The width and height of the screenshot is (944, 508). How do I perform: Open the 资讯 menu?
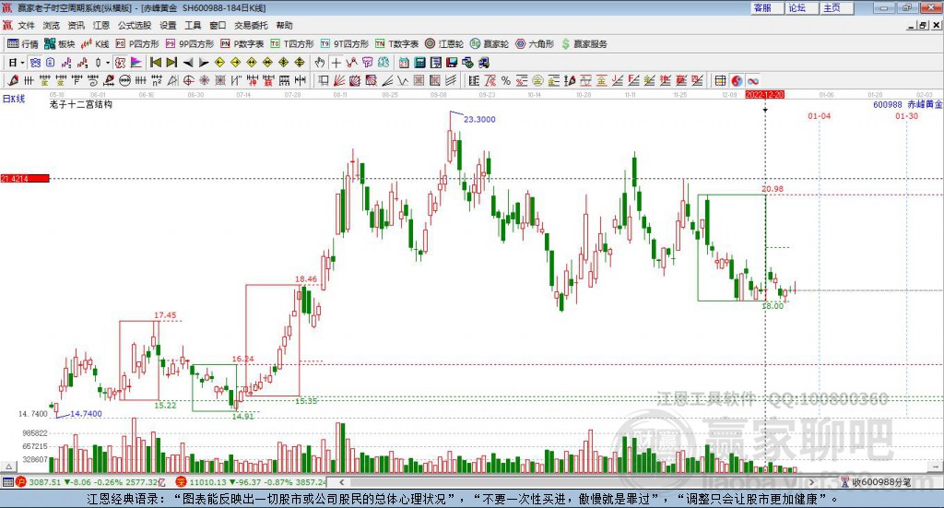coord(76,25)
